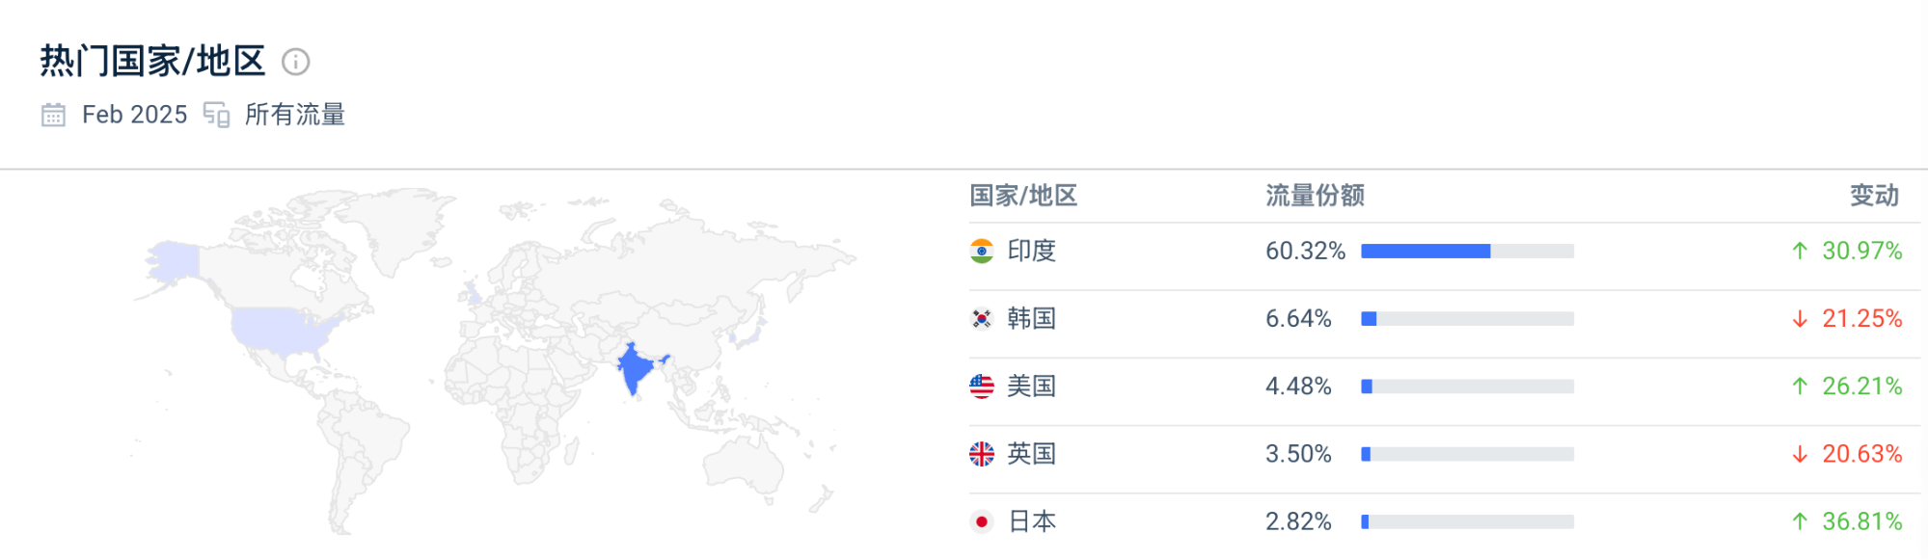Click the United Kingdom flag icon
Image resolution: width=1928 pixels, height=560 pixels.
(x=981, y=453)
